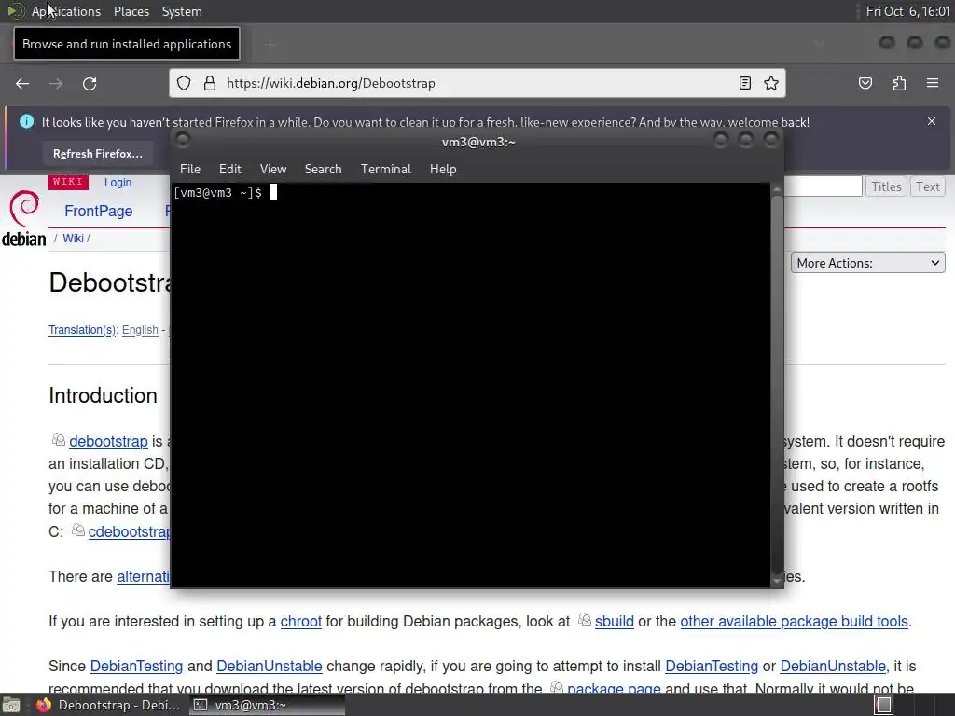The height and width of the screenshot is (716, 955).
Task: Reload the Firefox page
Action: (90, 83)
